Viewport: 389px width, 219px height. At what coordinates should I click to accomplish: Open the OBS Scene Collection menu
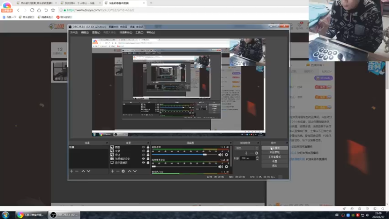126,33
